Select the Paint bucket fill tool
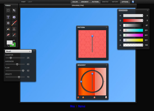Viewport: 154px width, 111px height. (x=8, y=29)
